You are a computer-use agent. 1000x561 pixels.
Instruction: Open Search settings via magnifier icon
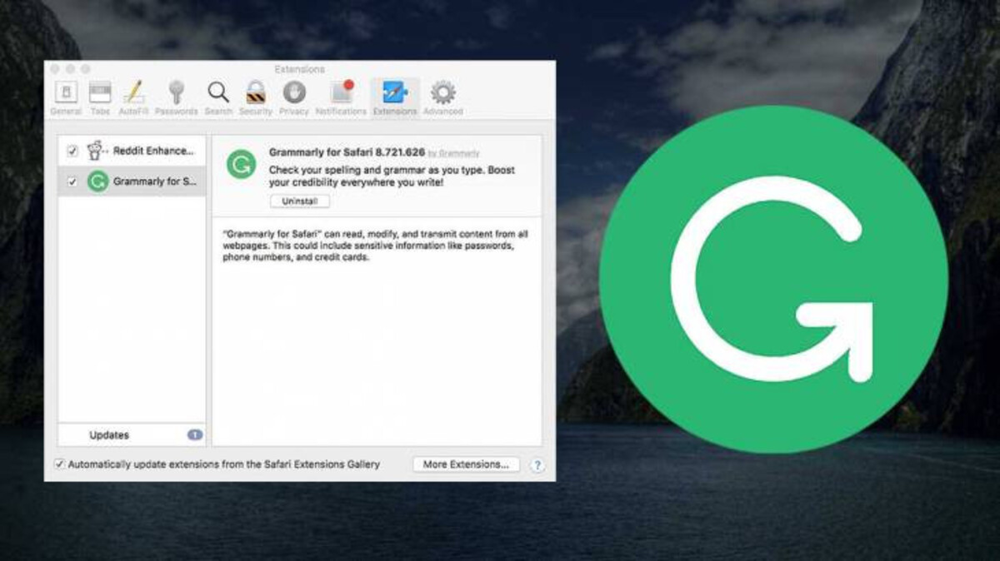(217, 92)
